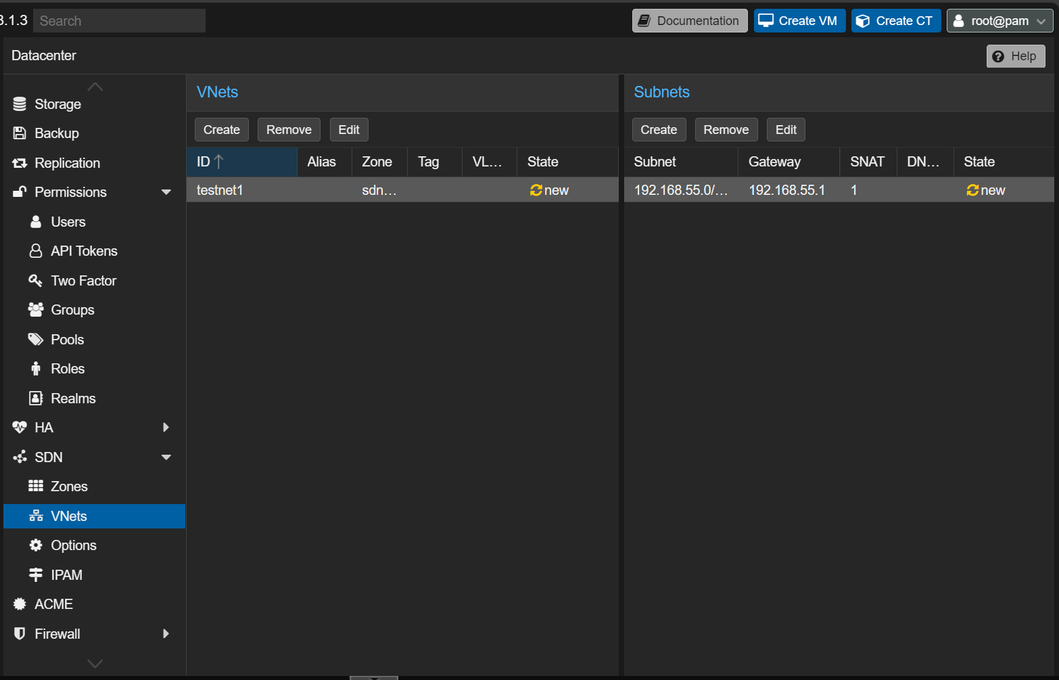
Task: Open the root@pam user dropdown
Action: 999,21
